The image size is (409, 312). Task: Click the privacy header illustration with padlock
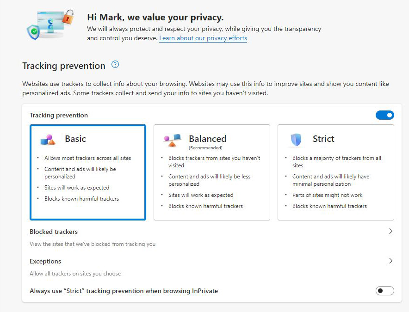pos(50,24)
